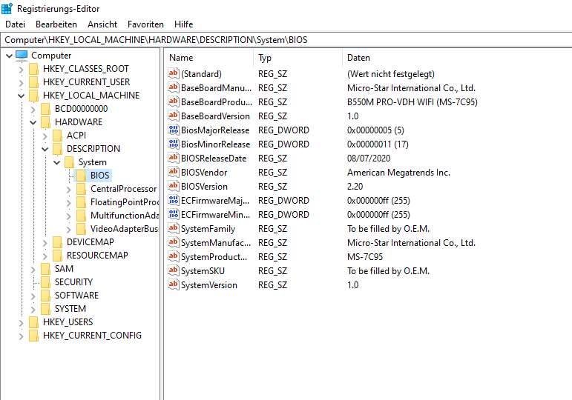Click the folder icon of HKEY_CURRENT_USER

click(x=33, y=82)
